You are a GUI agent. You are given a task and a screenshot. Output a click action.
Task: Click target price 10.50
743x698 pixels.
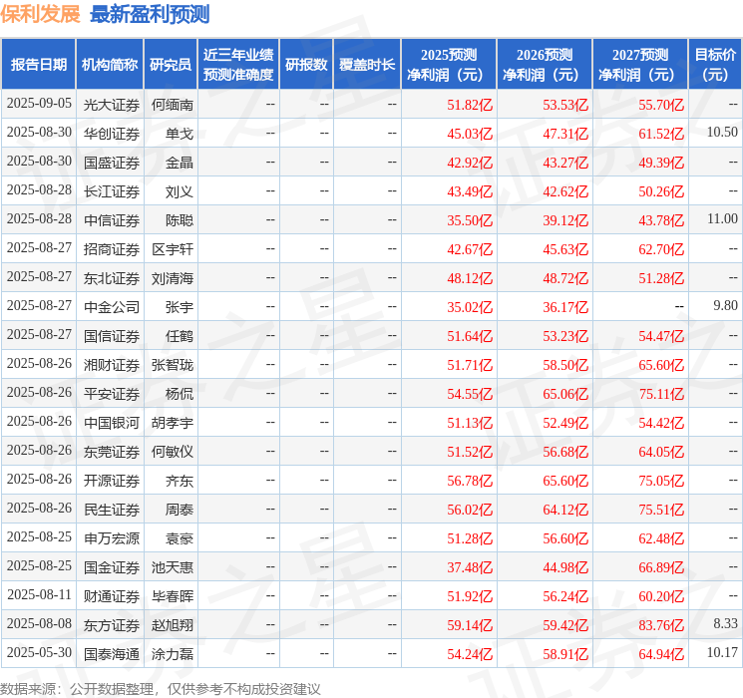(x=722, y=132)
